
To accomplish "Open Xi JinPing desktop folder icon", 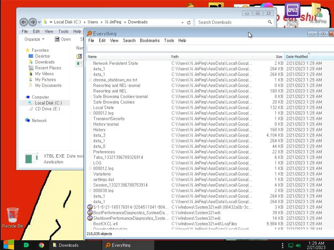I will pos(318,13).
